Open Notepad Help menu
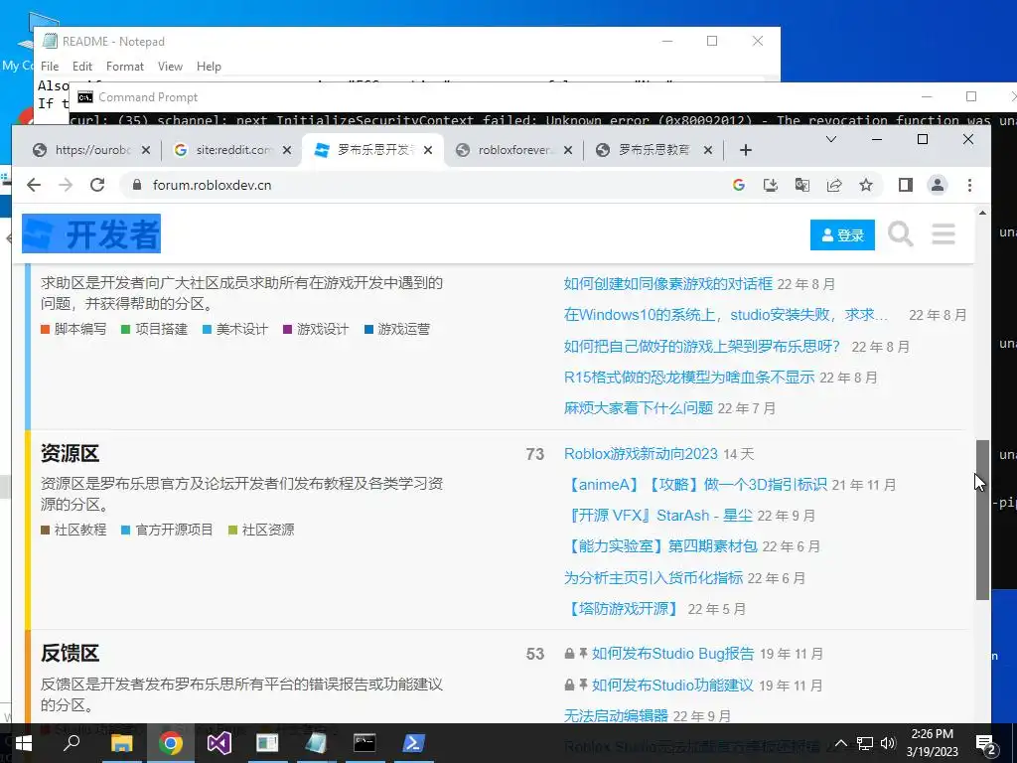 [x=209, y=67]
